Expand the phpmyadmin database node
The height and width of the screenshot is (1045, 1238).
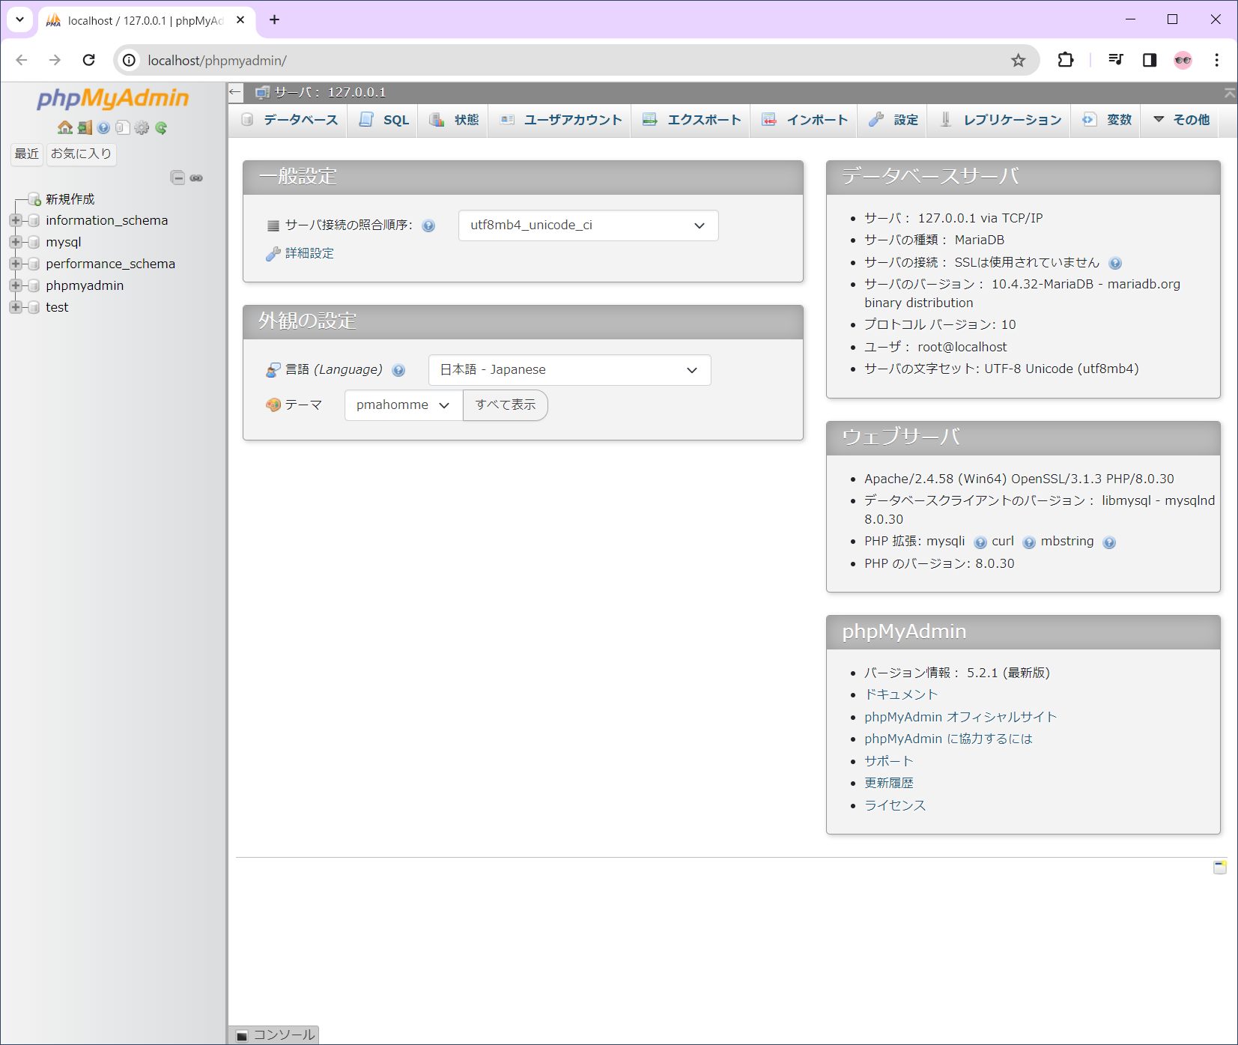(15, 285)
